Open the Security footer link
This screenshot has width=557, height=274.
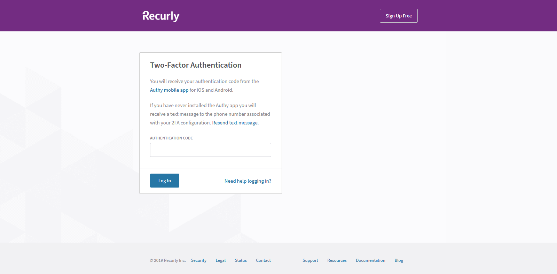pos(199,260)
